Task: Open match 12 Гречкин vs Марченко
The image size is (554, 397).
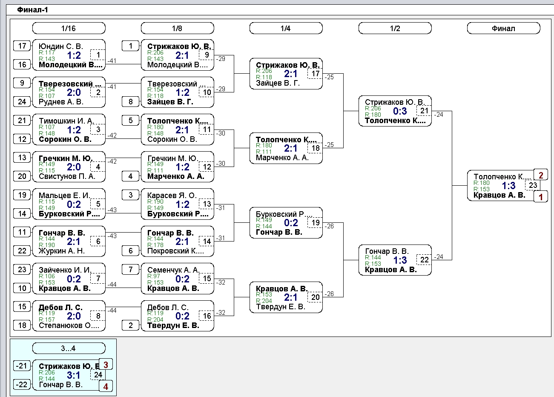Action: click(178, 167)
